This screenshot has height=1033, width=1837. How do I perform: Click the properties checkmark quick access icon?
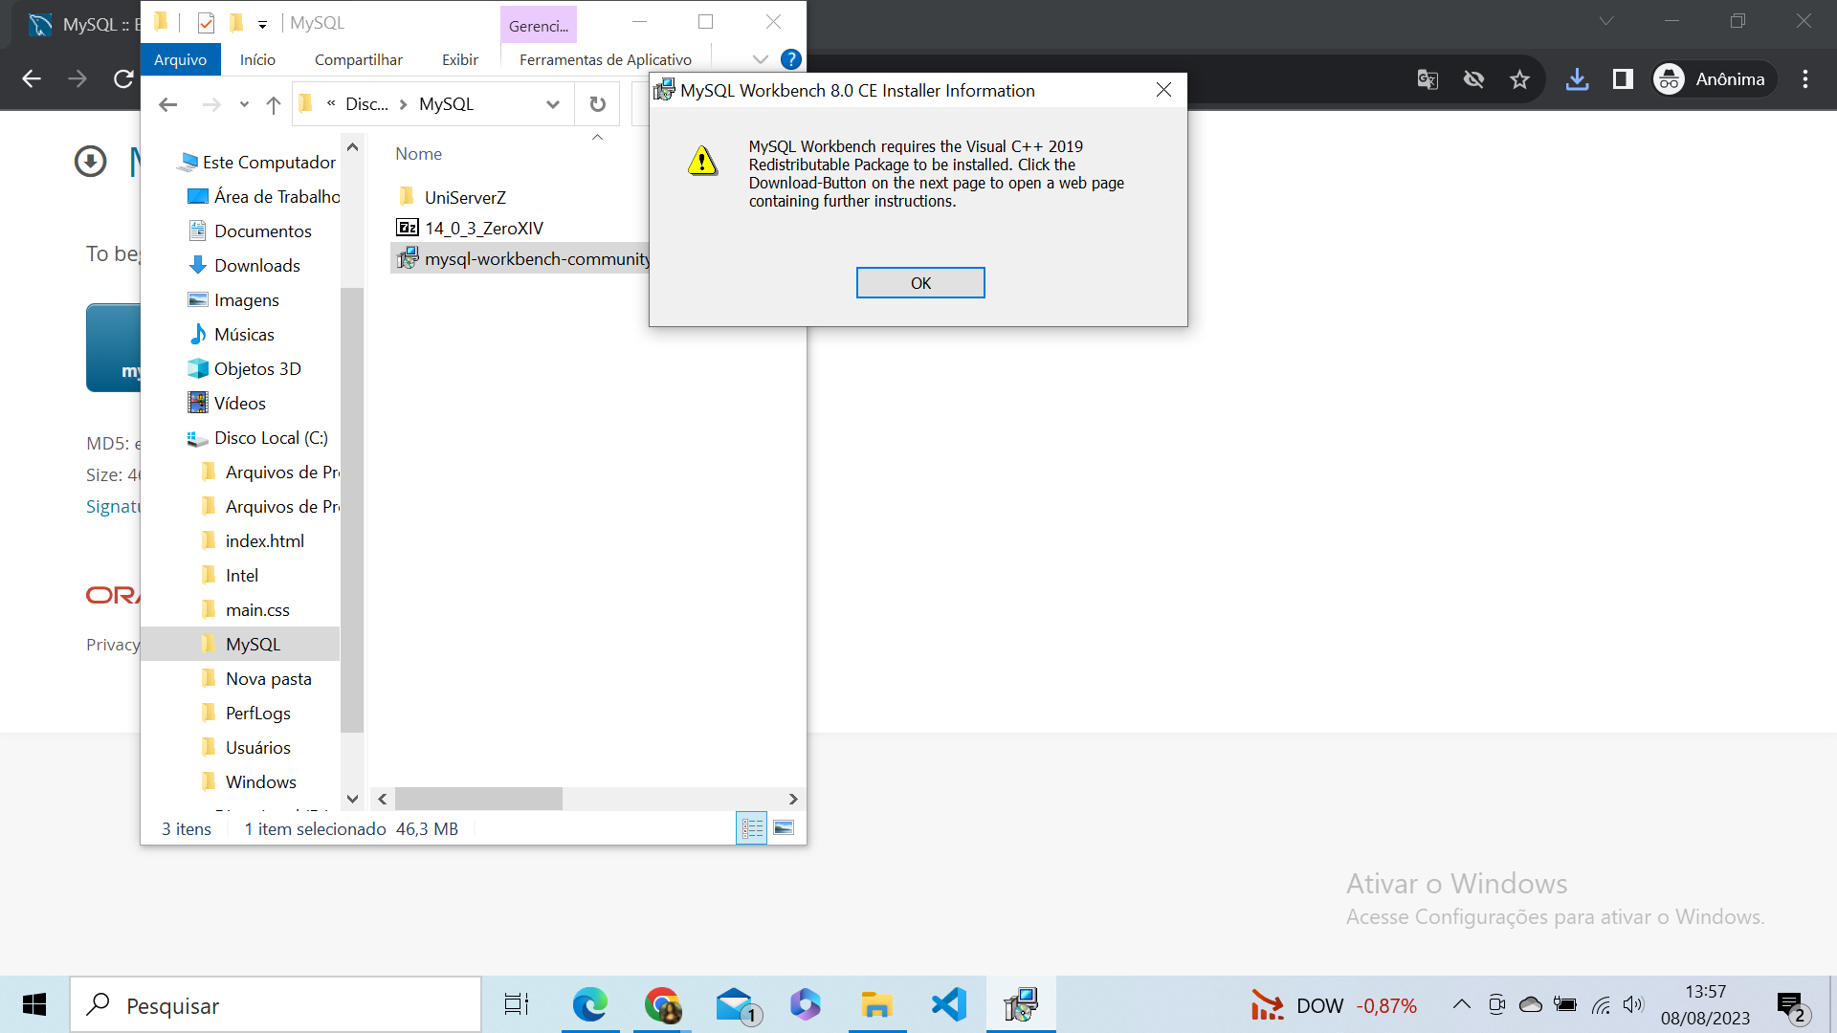(x=206, y=23)
